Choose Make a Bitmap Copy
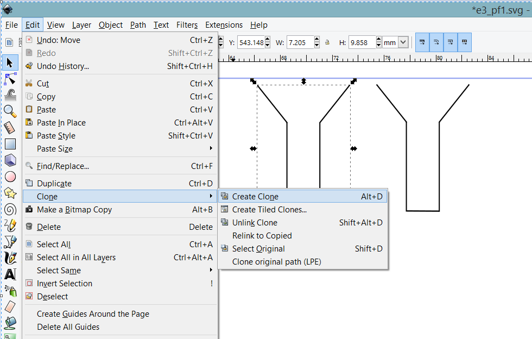This screenshot has width=532, height=339. pos(120,210)
